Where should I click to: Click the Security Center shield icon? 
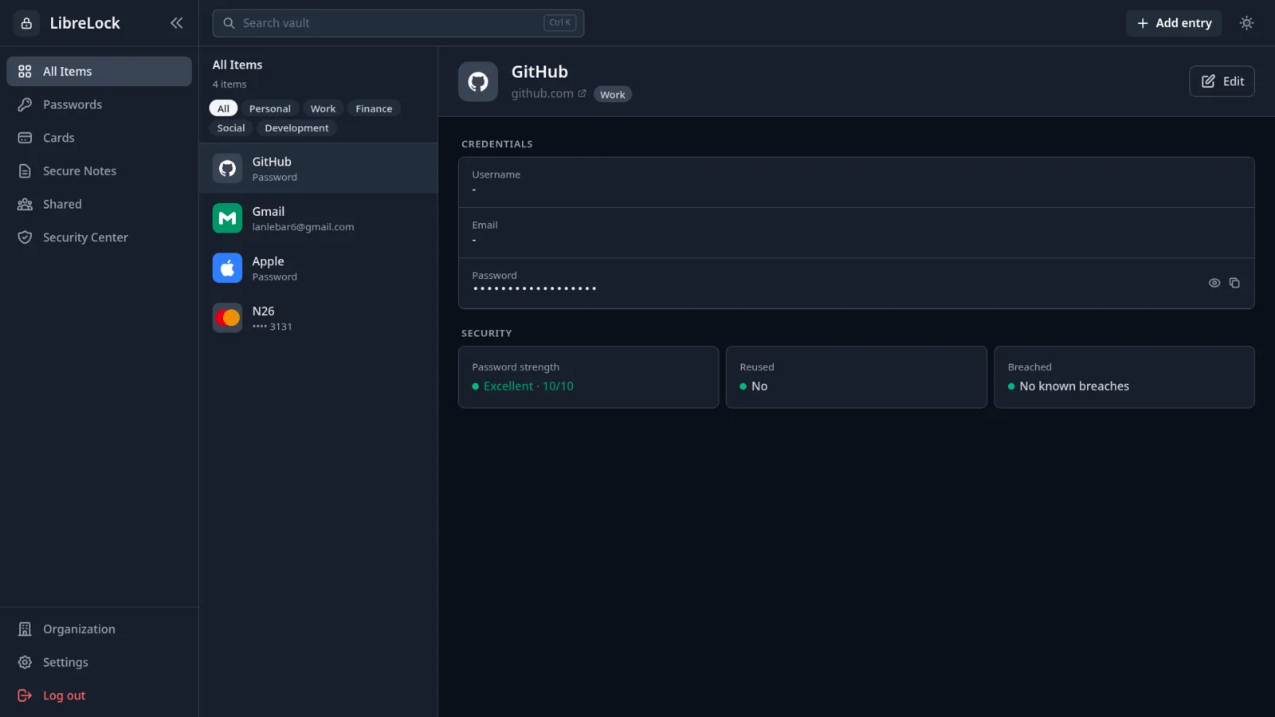[25, 237]
